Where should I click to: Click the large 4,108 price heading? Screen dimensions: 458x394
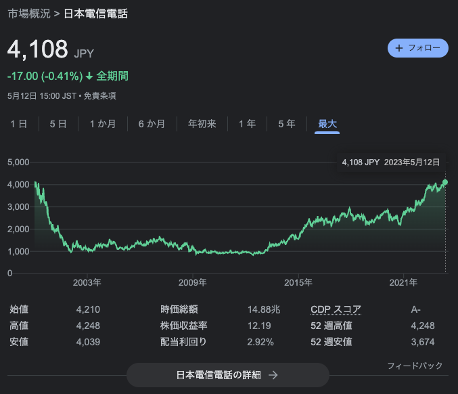click(38, 49)
